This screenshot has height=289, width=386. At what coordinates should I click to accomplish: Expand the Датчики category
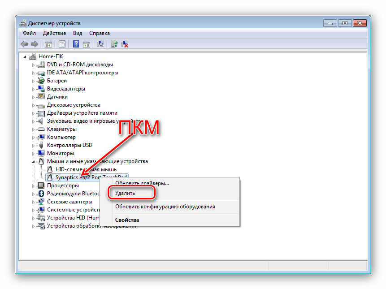[33, 97]
